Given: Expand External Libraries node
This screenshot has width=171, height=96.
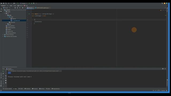Looking at the screenshot, I should coord(3,35).
